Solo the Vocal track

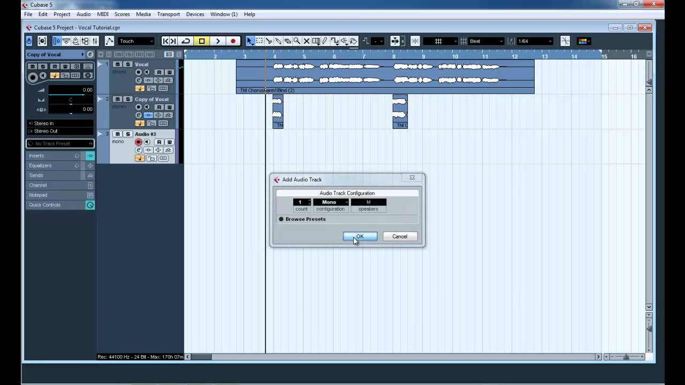point(128,65)
